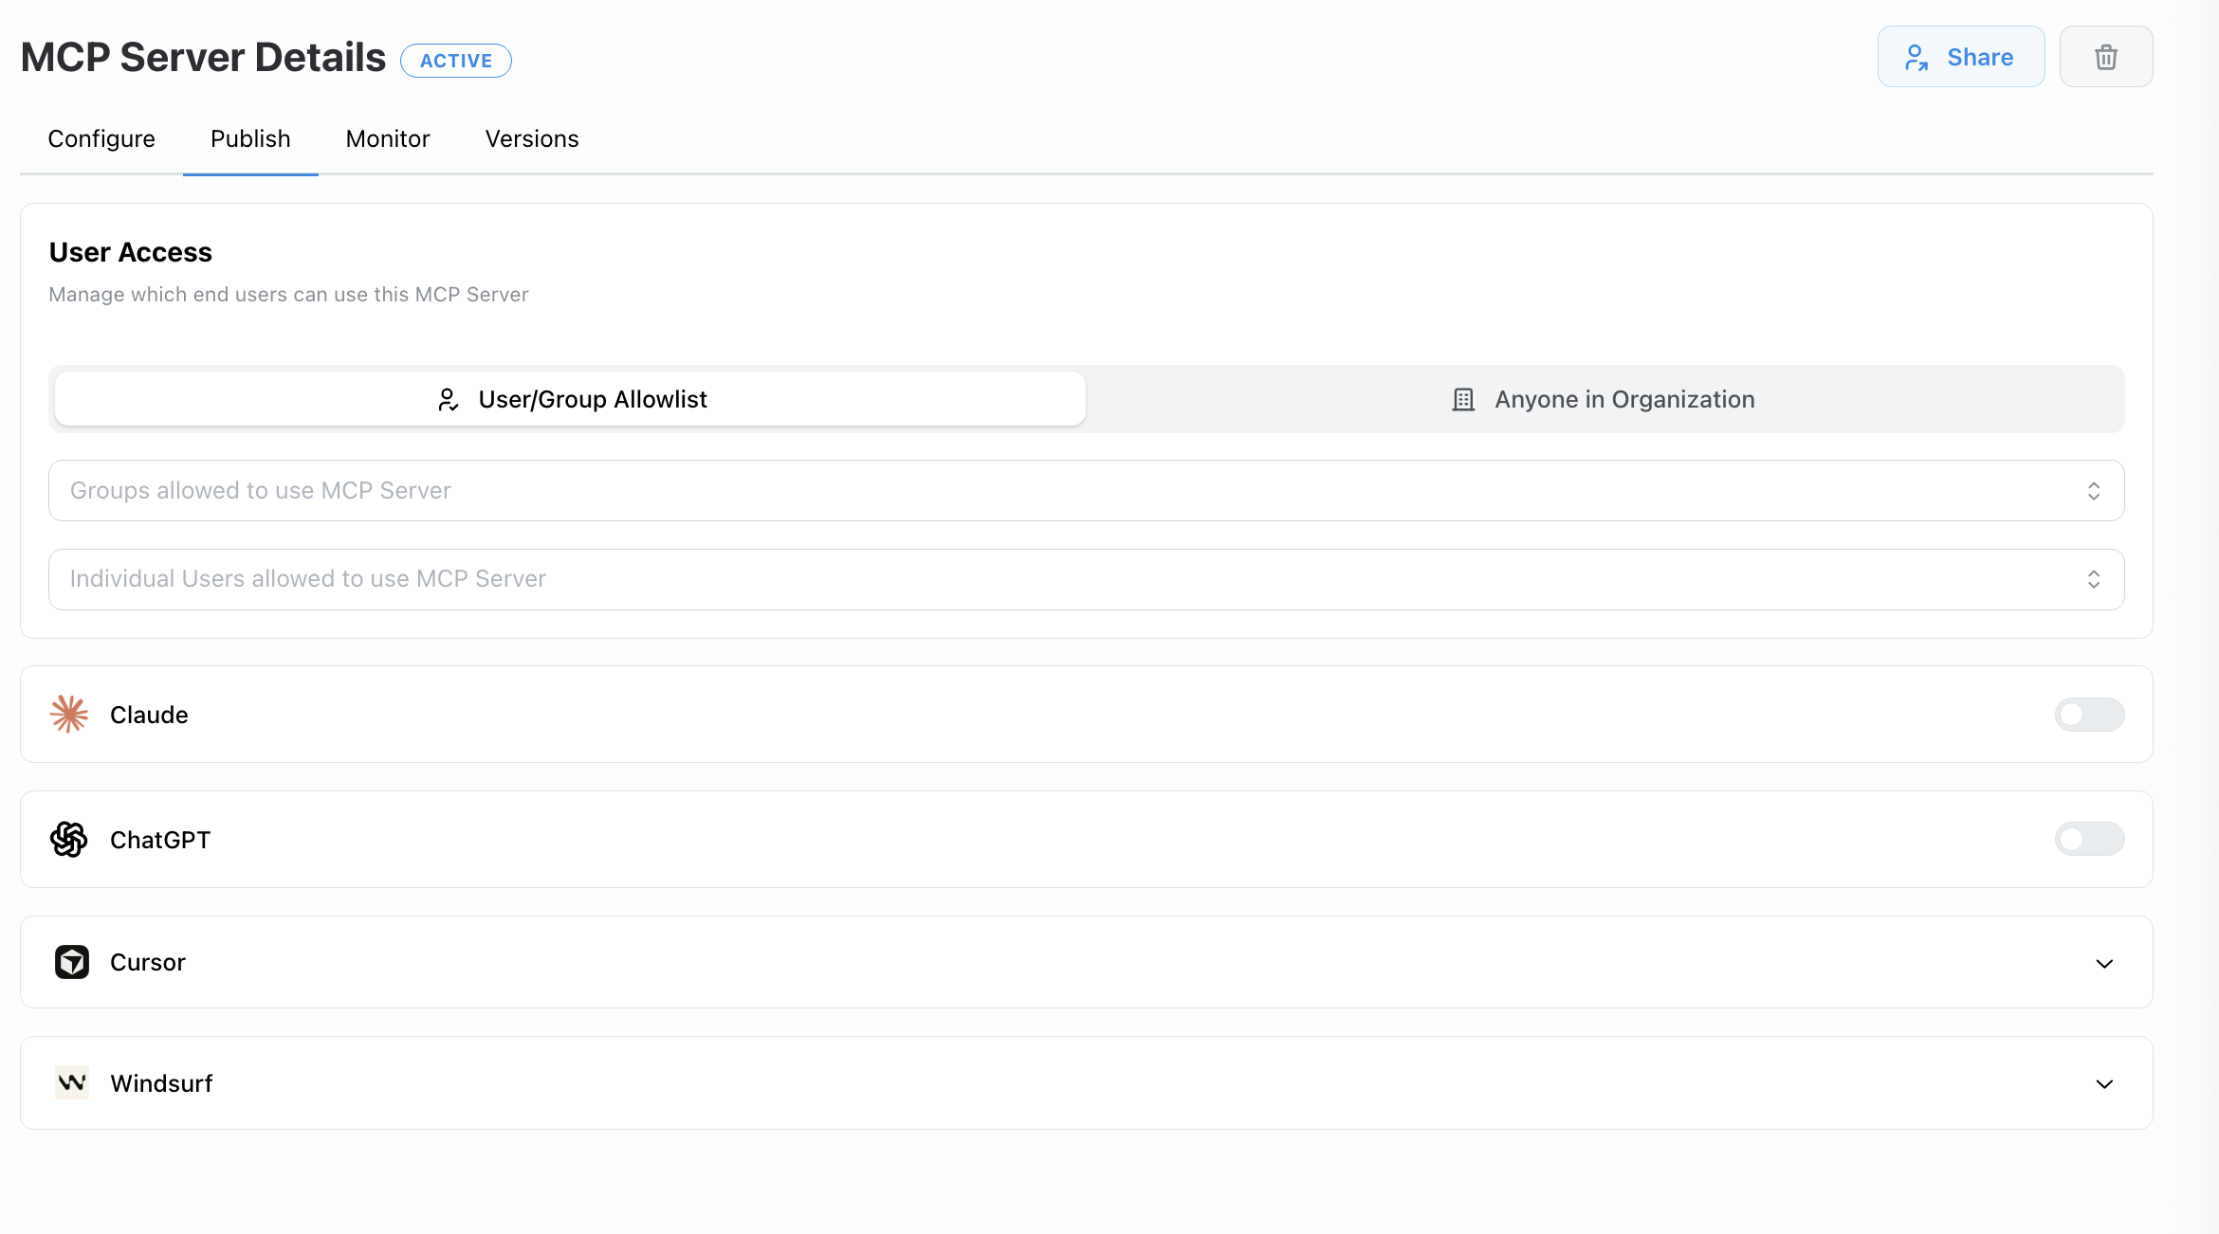The width and height of the screenshot is (2219, 1234).
Task: Enable the ChatGPT toggle switch
Action: click(x=2089, y=840)
